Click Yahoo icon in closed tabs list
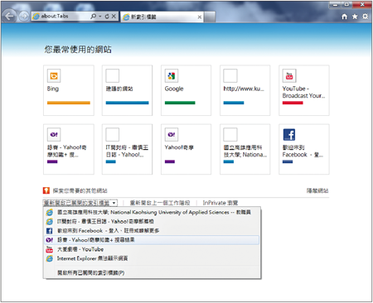 (x=50, y=240)
